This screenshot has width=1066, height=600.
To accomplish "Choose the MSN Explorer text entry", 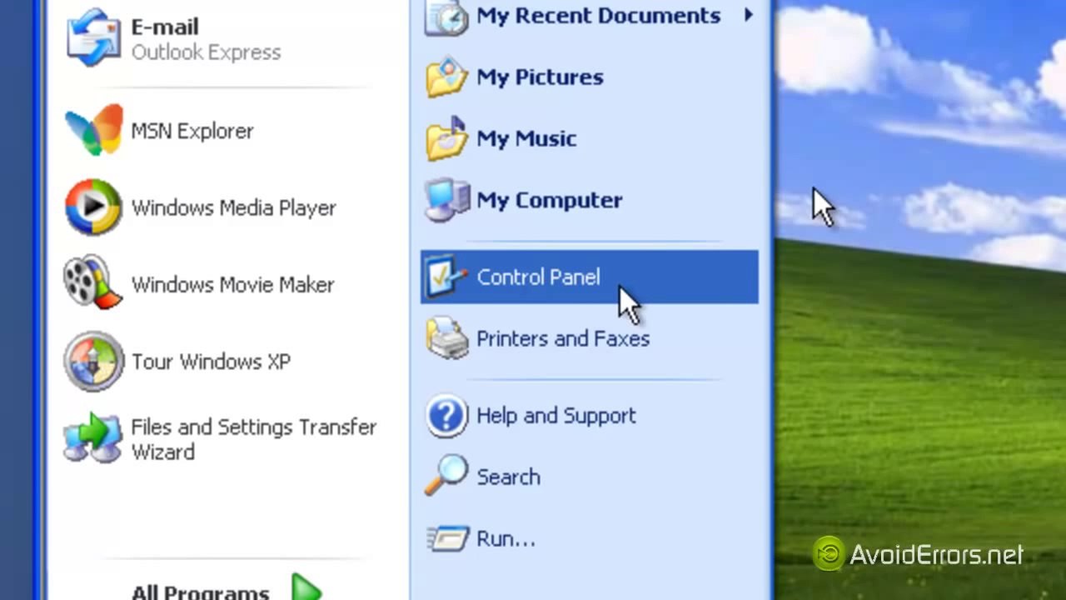I will [192, 131].
